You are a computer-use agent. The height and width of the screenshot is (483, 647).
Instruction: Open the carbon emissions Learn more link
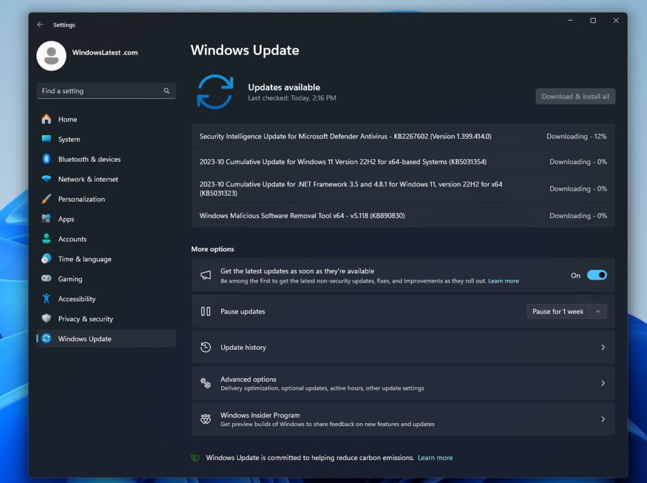pos(435,458)
